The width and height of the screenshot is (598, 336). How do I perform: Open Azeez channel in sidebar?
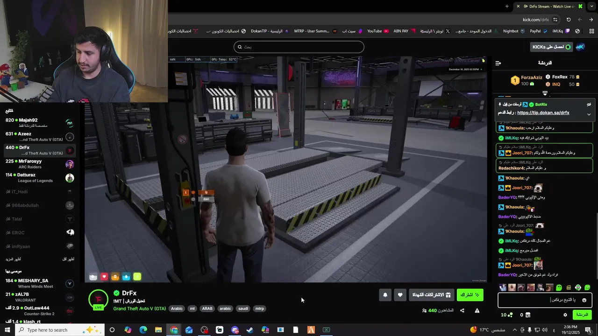(40, 137)
